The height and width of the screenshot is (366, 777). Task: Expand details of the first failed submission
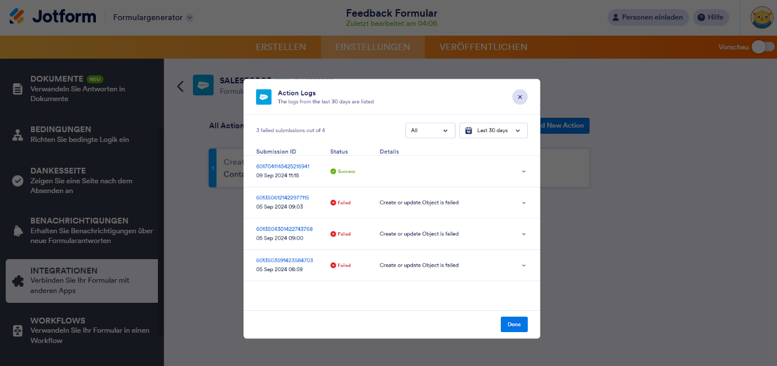523,202
